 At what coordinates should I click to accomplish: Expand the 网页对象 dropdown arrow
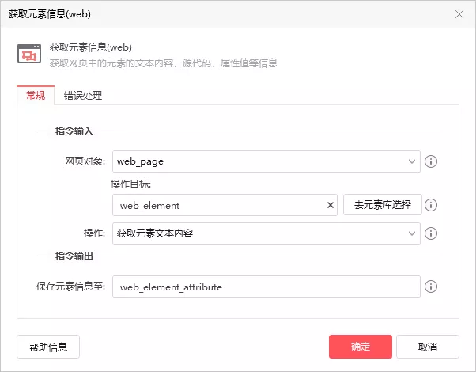pos(412,161)
